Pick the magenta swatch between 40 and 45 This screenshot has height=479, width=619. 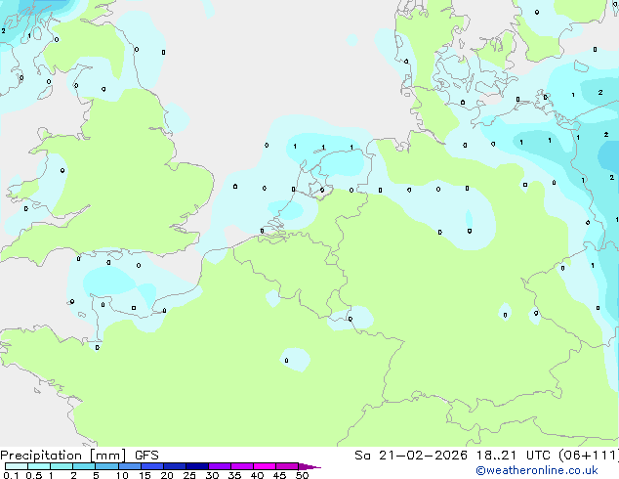coord(265,466)
